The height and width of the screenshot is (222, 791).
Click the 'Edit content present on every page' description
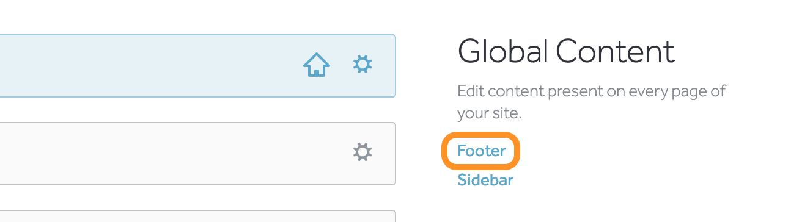(591, 102)
